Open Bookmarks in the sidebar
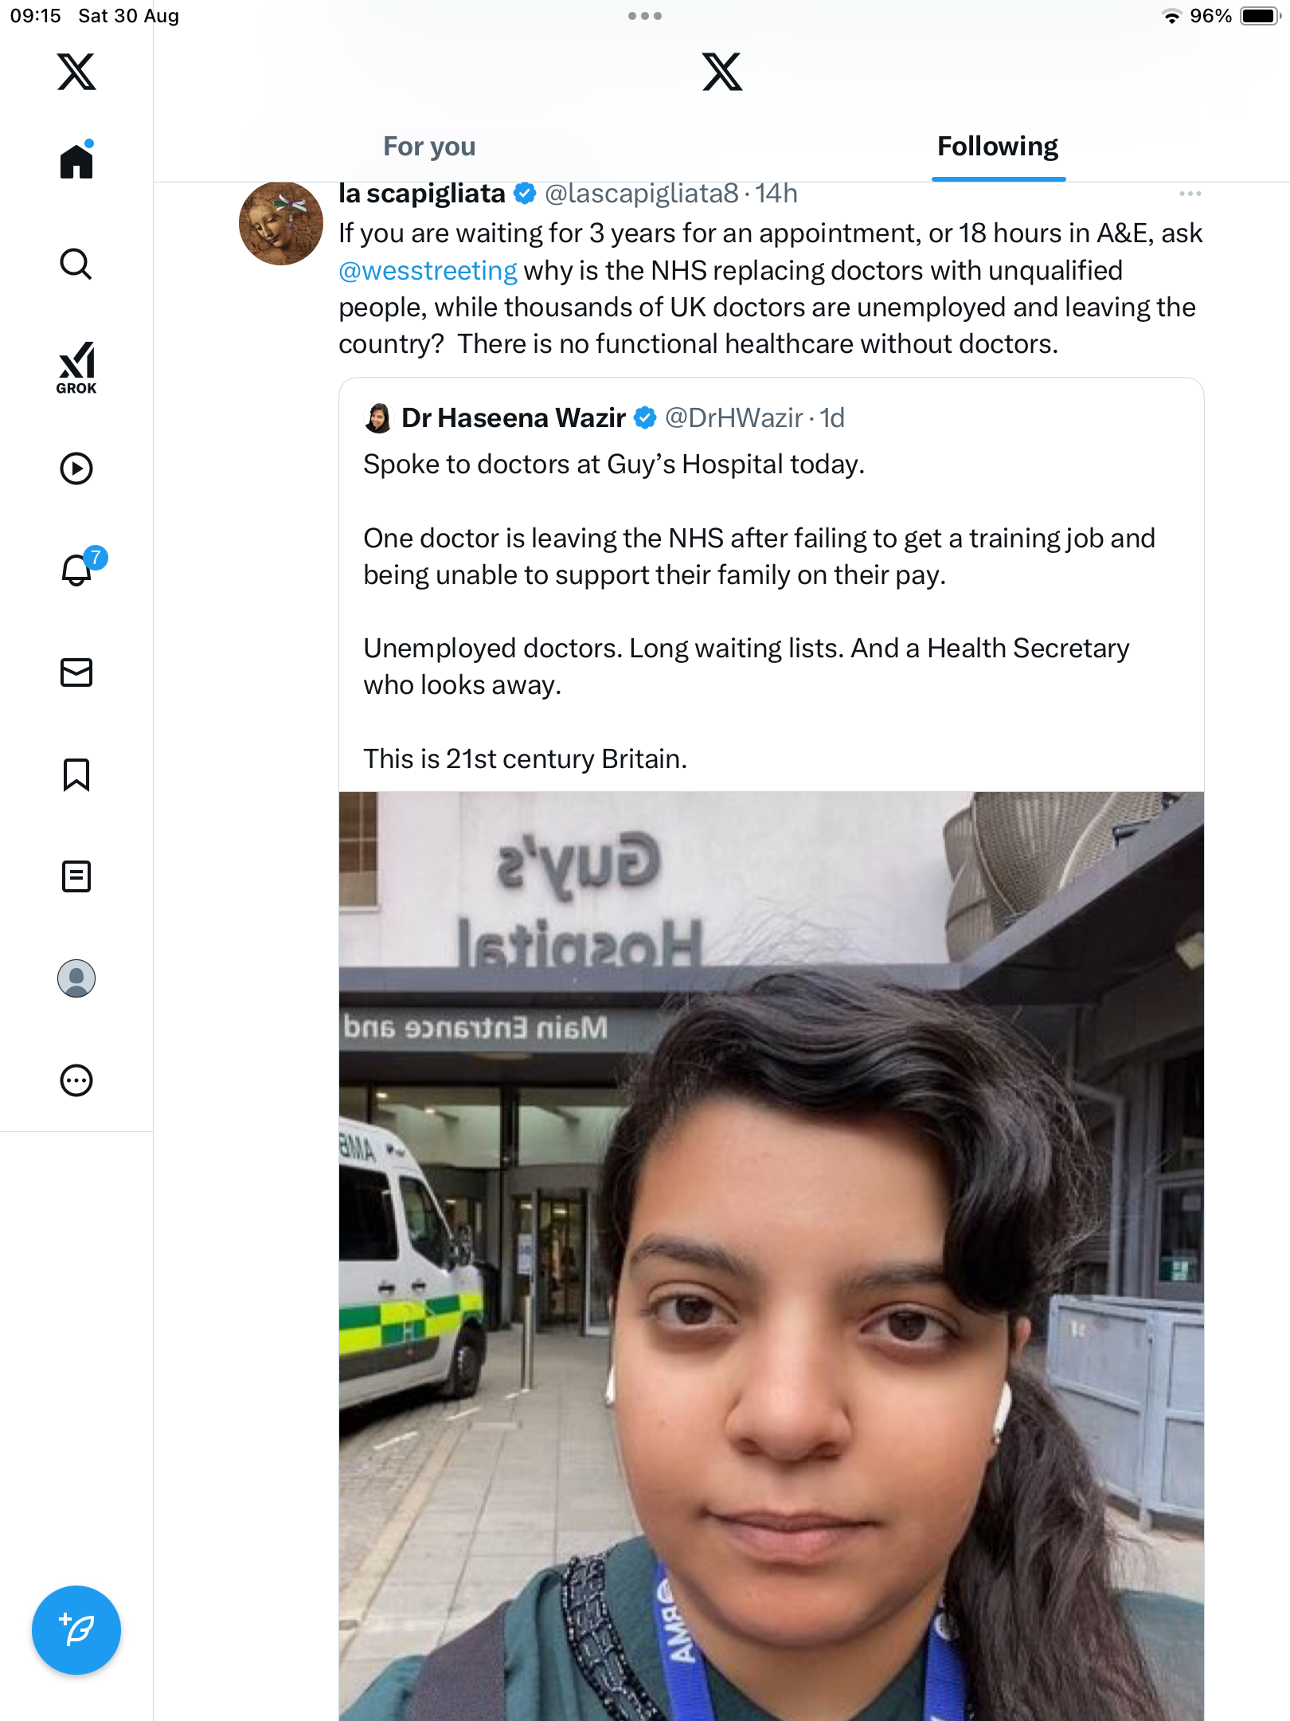1290x1721 pixels. 76,774
